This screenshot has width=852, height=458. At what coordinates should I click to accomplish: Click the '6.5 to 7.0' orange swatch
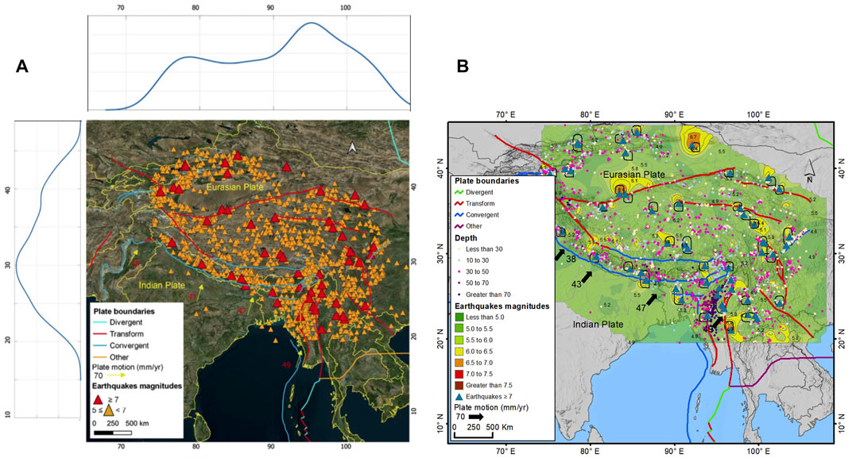pos(459,363)
